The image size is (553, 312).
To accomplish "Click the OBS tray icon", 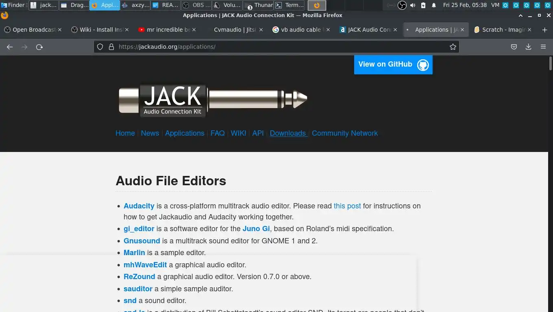I will pos(402,5).
